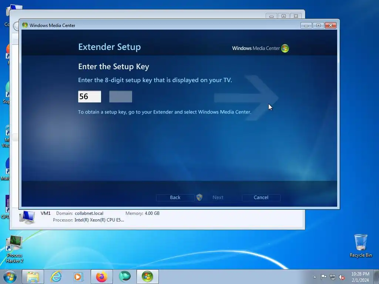Select the Recycle Bin desktop icon
The width and height of the screenshot is (379, 284).
pyautogui.click(x=360, y=246)
